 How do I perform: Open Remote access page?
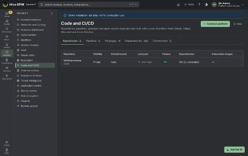coord(35,106)
